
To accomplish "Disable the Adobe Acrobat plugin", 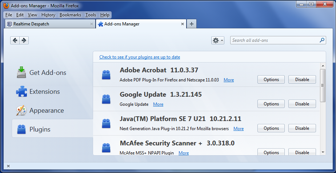I will tap(302, 80).
